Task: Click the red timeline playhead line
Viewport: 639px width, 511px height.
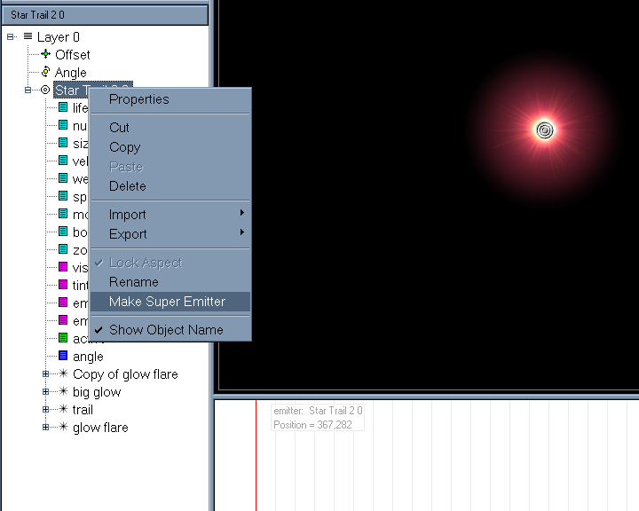Action: coord(256,452)
